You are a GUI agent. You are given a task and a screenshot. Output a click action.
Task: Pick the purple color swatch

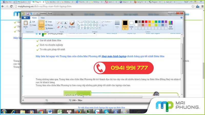pos(166,22)
